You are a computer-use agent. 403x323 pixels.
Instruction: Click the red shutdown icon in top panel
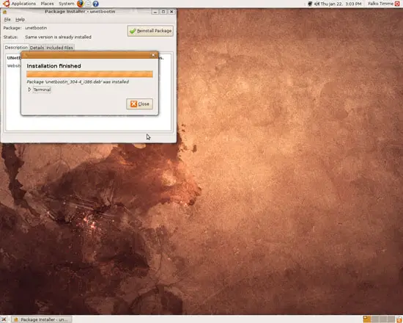click(397, 4)
